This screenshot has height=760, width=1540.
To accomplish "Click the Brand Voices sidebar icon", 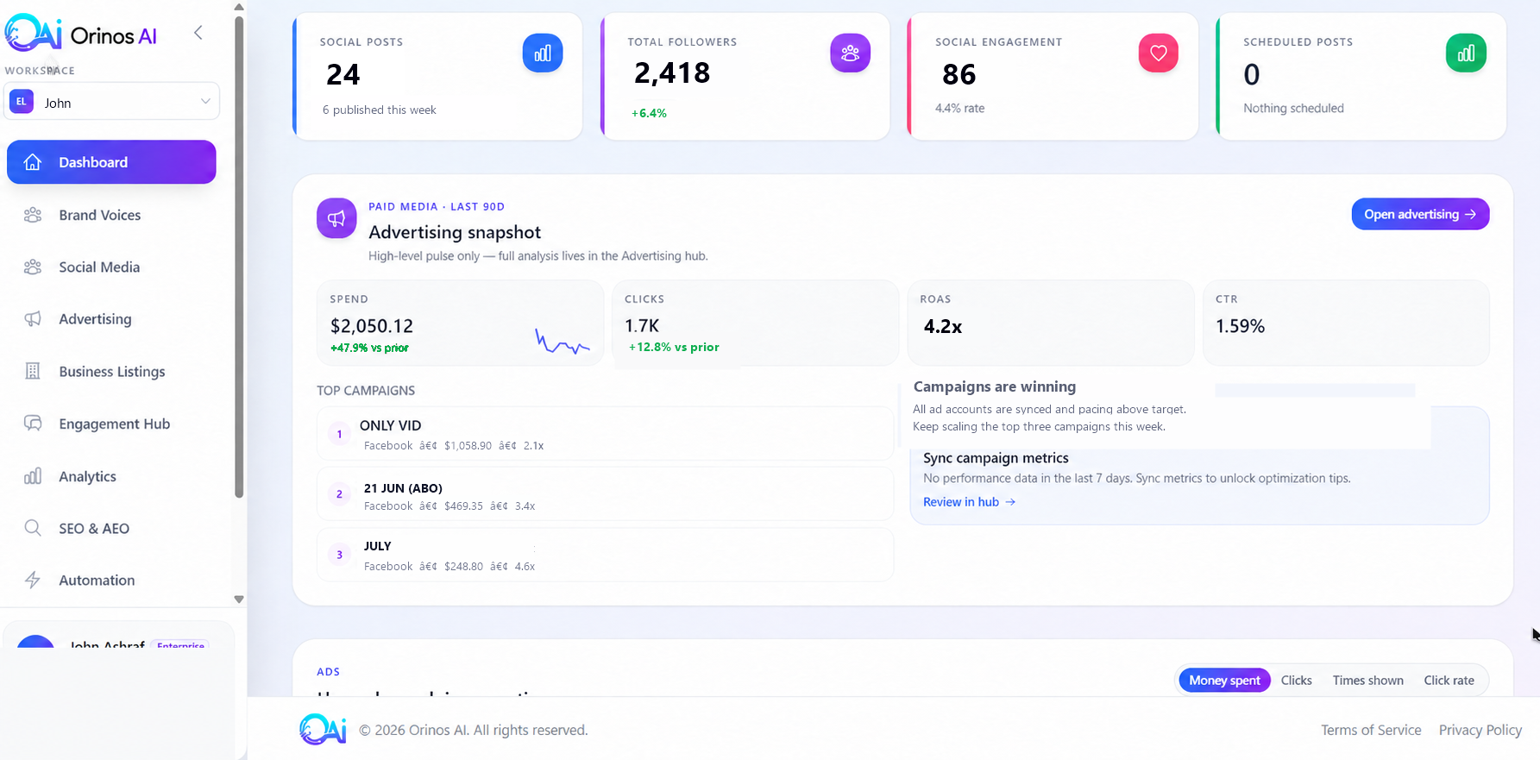I will click(x=33, y=215).
